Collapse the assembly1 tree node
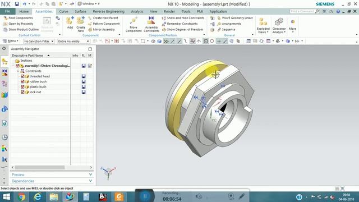This screenshot has height=202, width=359. pos(13,66)
